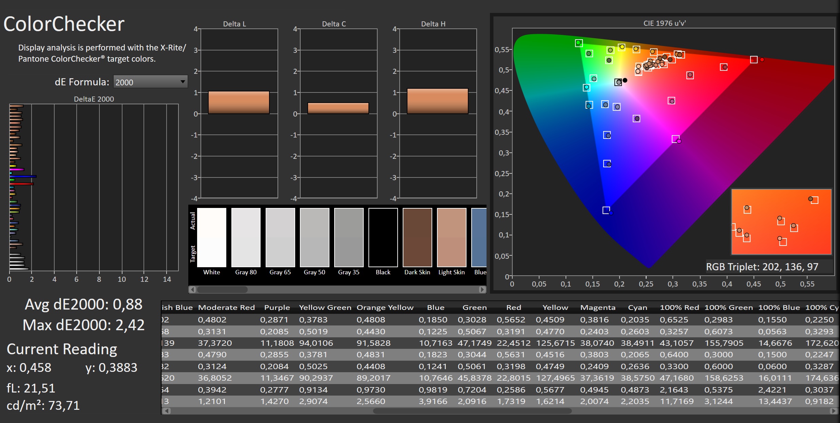
Task: Select the Gray 35 swatch
Action: tap(349, 237)
